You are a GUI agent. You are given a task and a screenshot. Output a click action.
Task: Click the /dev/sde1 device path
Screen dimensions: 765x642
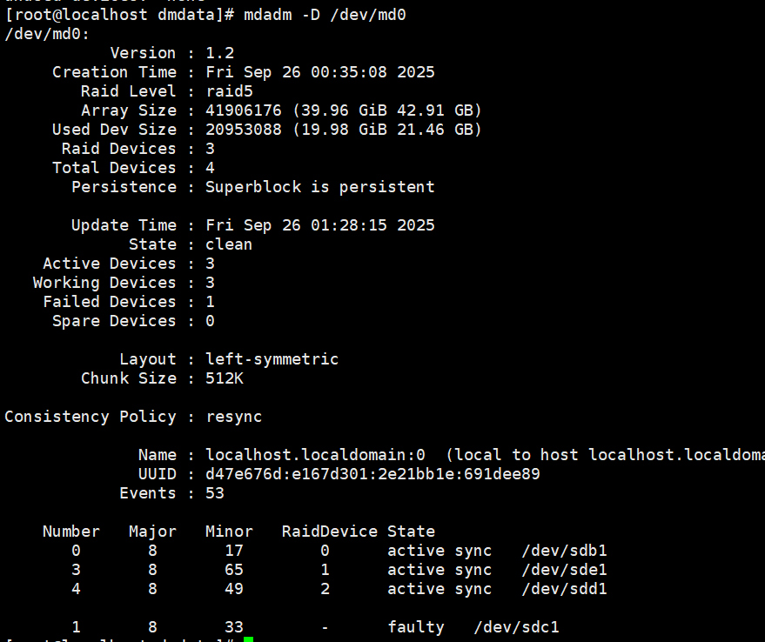(565, 569)
